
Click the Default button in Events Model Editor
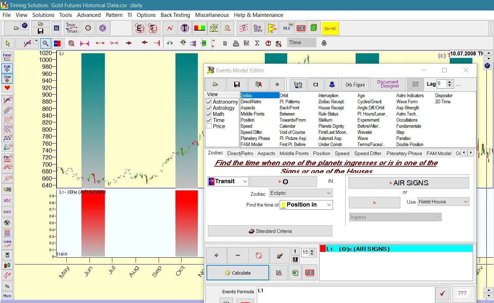pyautogui.click(x=298, y=85)
